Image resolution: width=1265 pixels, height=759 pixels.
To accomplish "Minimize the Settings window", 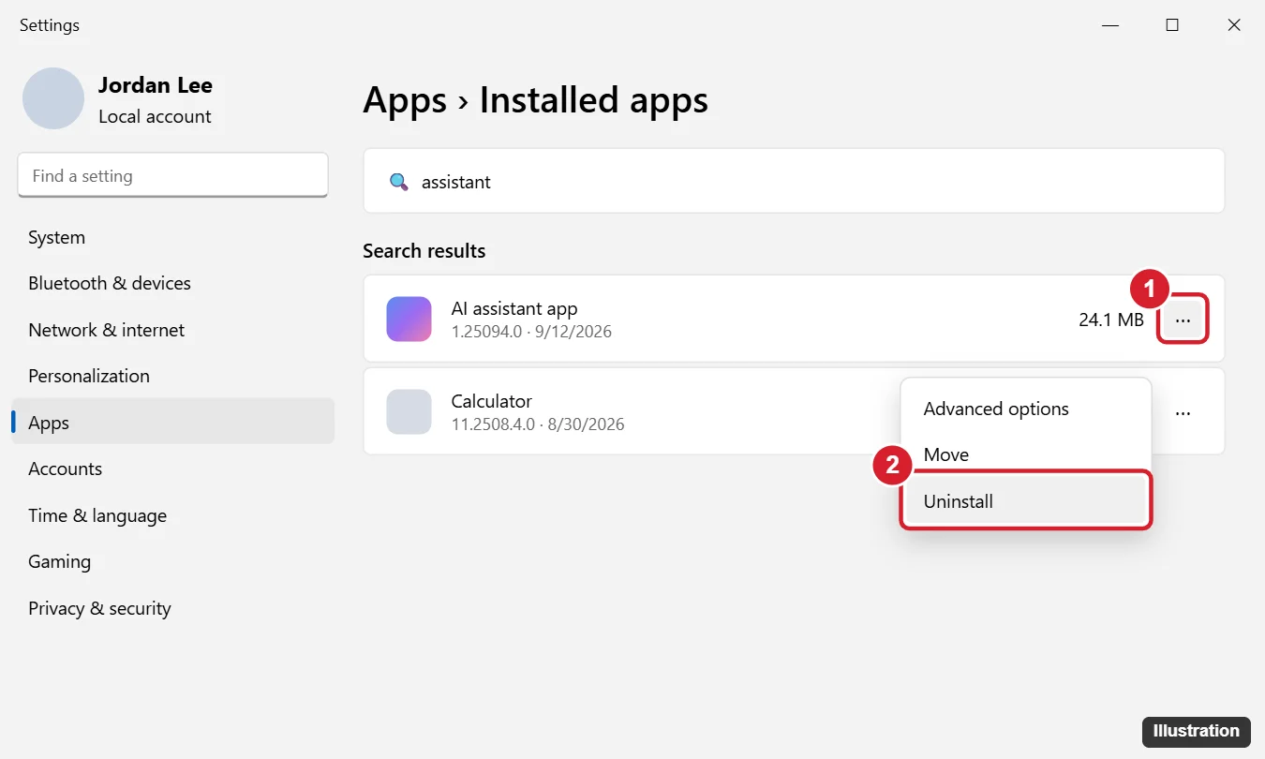I will 1109,25.
